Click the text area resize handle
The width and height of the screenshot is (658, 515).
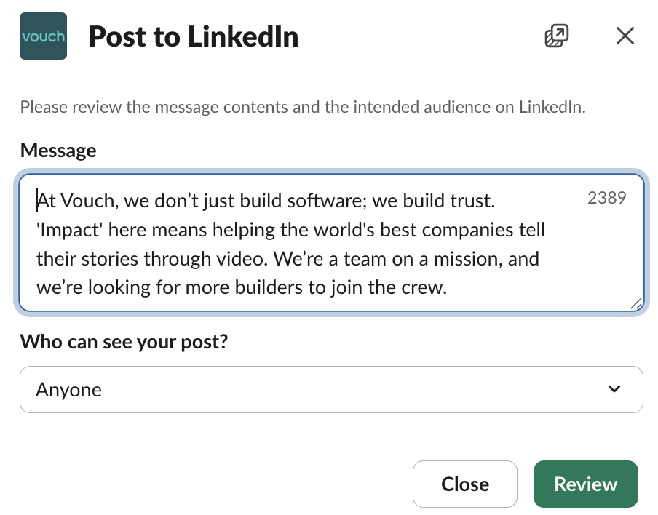click(635, 304)
